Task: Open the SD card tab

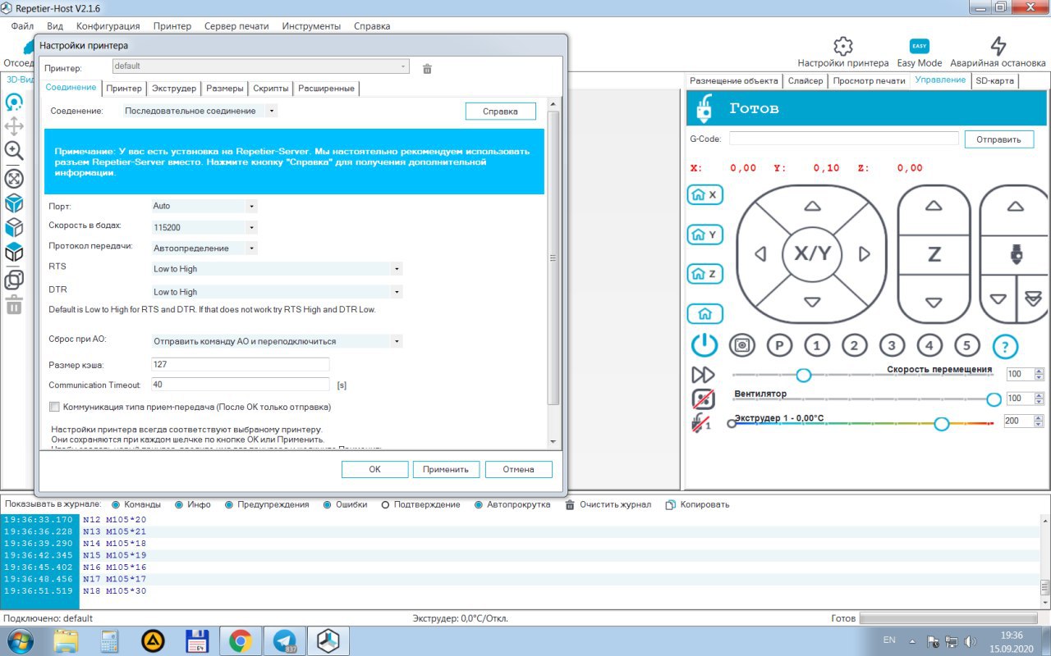Action: tap(996, 80)
